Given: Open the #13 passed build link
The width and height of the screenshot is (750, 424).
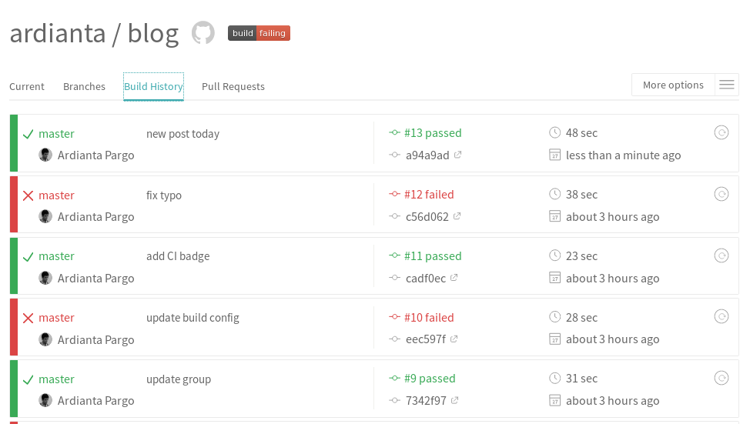Looking at the screenshot, I should point(433,133).
